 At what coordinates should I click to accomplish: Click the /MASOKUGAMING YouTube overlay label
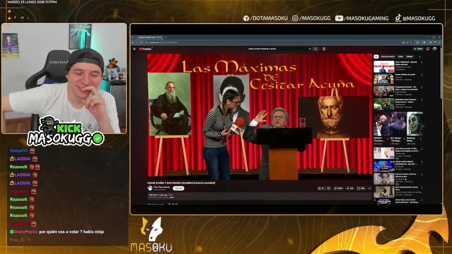tap(362, 18)
